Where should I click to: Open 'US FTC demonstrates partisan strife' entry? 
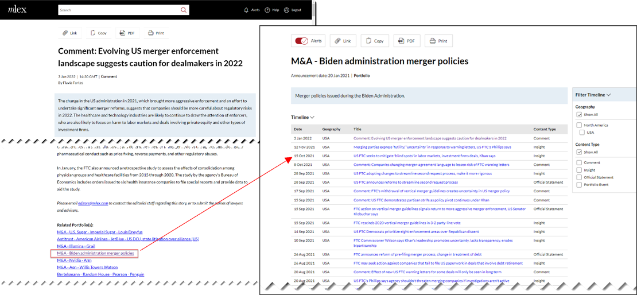click(x=422, y=200)
